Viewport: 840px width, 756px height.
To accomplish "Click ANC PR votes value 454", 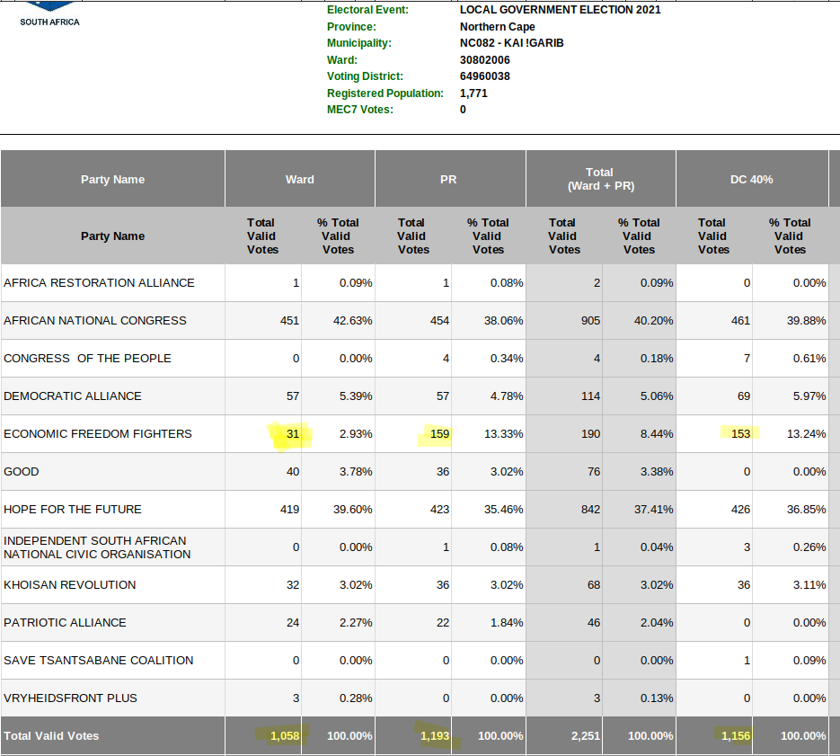I will [x=440, y=320].
